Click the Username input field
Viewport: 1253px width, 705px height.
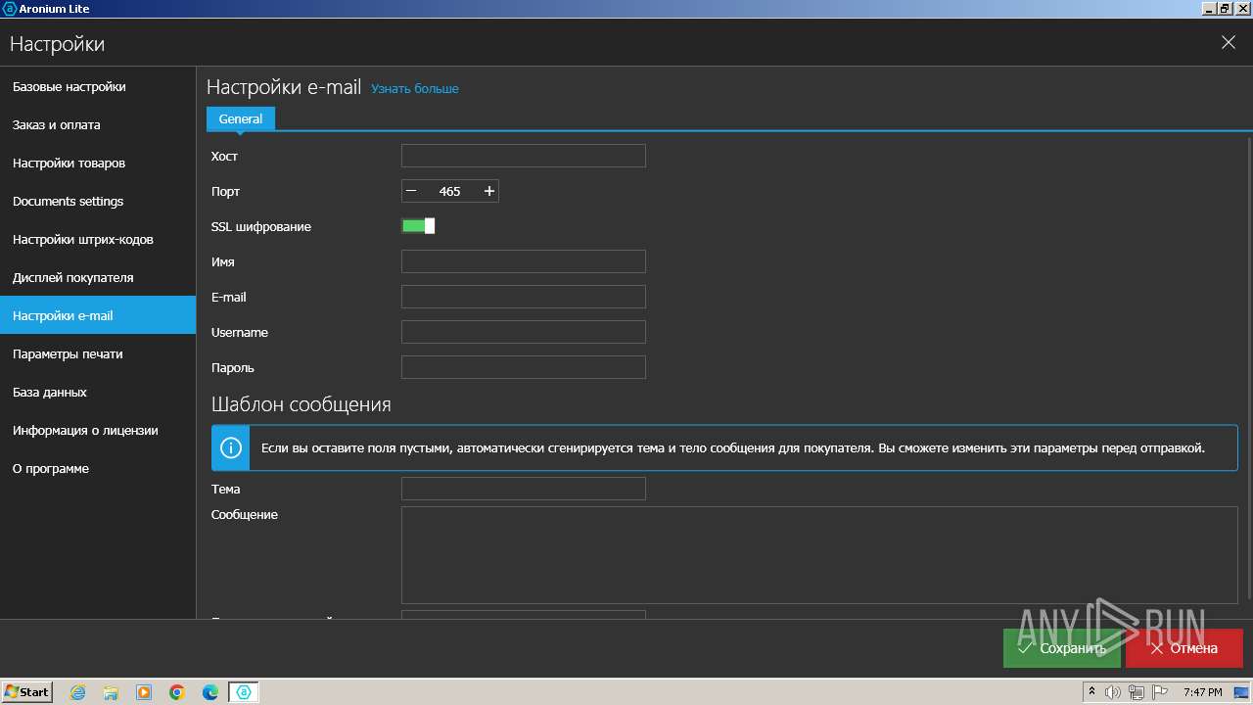pyautogui.click(x=524, y=332)
